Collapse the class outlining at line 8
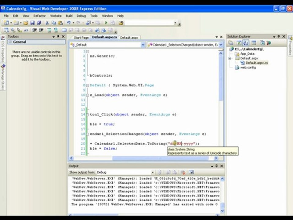This screenshot has height=220, width=293. tap(88, 85)
